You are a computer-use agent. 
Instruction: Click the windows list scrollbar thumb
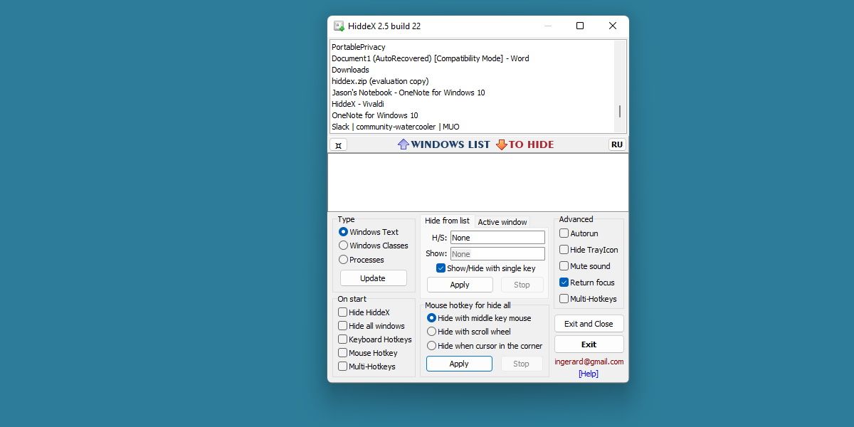pyautogui.click(x=619, y=111)
